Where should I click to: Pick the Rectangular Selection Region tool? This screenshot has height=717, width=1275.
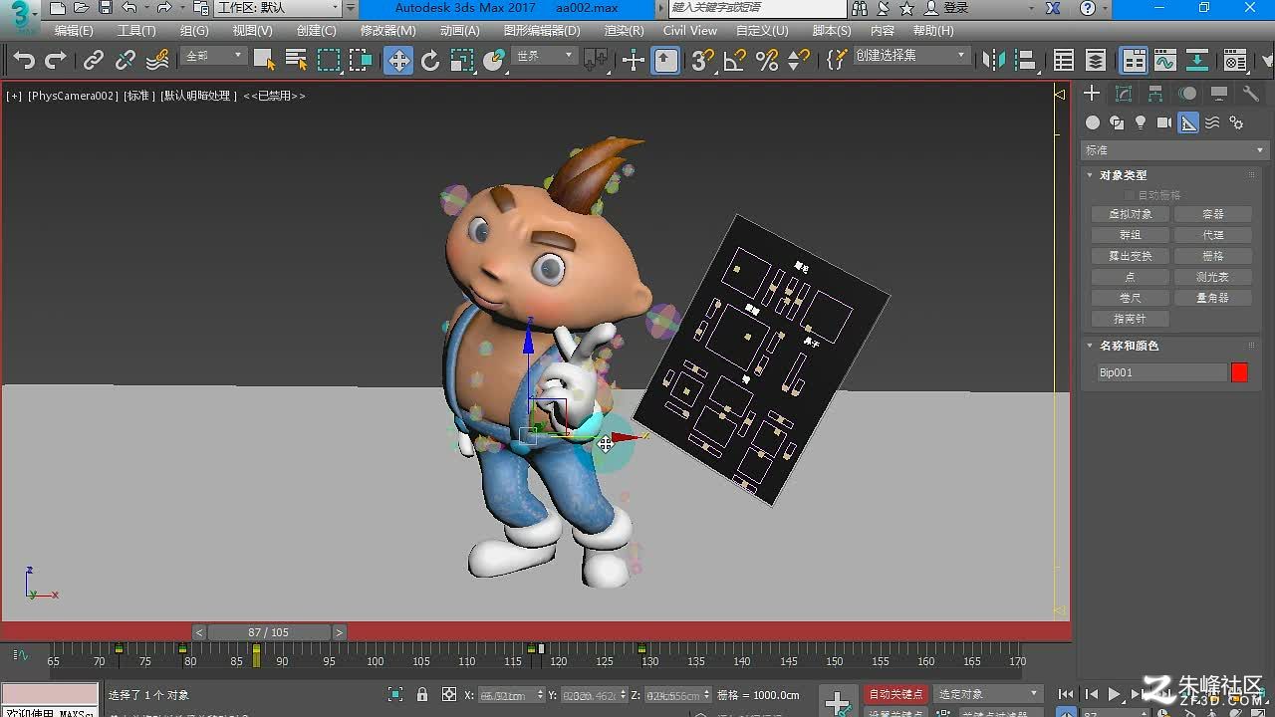pos(329,61)
